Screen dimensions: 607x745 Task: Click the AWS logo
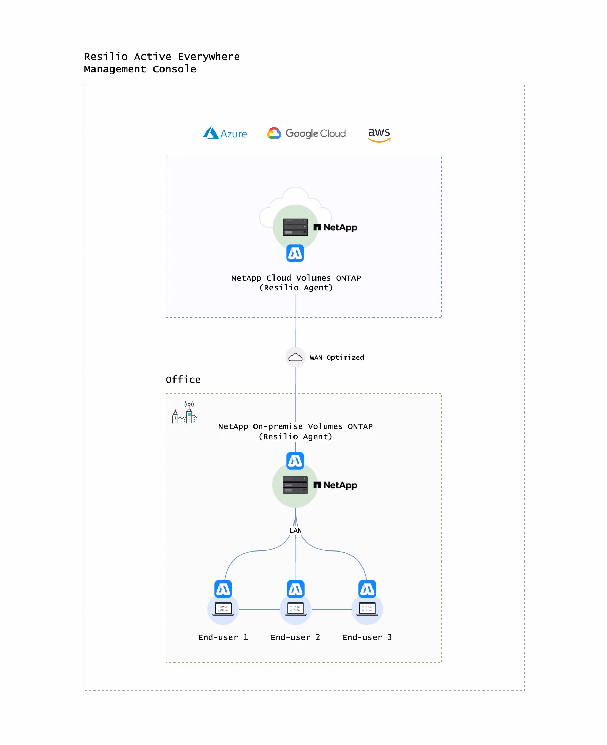tap(379, 135)
